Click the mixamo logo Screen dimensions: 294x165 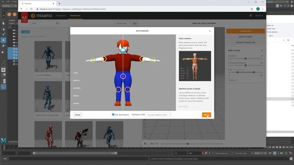click(41, 16)
